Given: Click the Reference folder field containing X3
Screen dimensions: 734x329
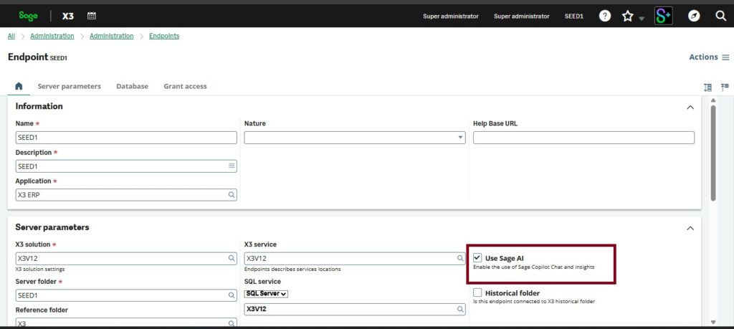Looking at the screenshot, I should coord(126,323).
